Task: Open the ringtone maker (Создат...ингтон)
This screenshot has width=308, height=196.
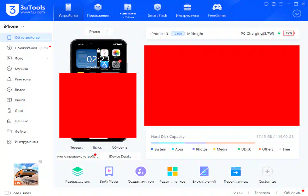Action: coord(141,175)
